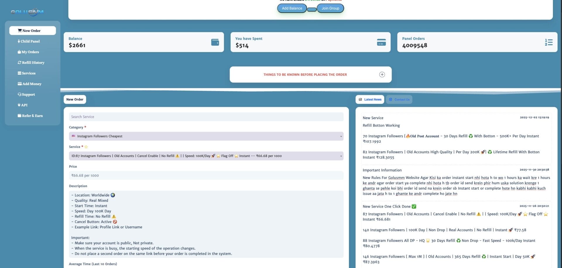Go to Child Panel page

point(30,41)
